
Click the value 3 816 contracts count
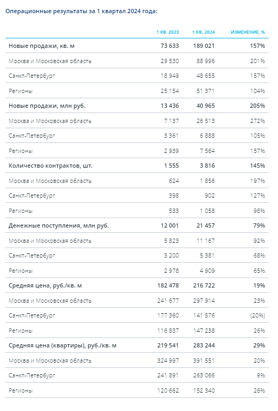click(207, 166)
